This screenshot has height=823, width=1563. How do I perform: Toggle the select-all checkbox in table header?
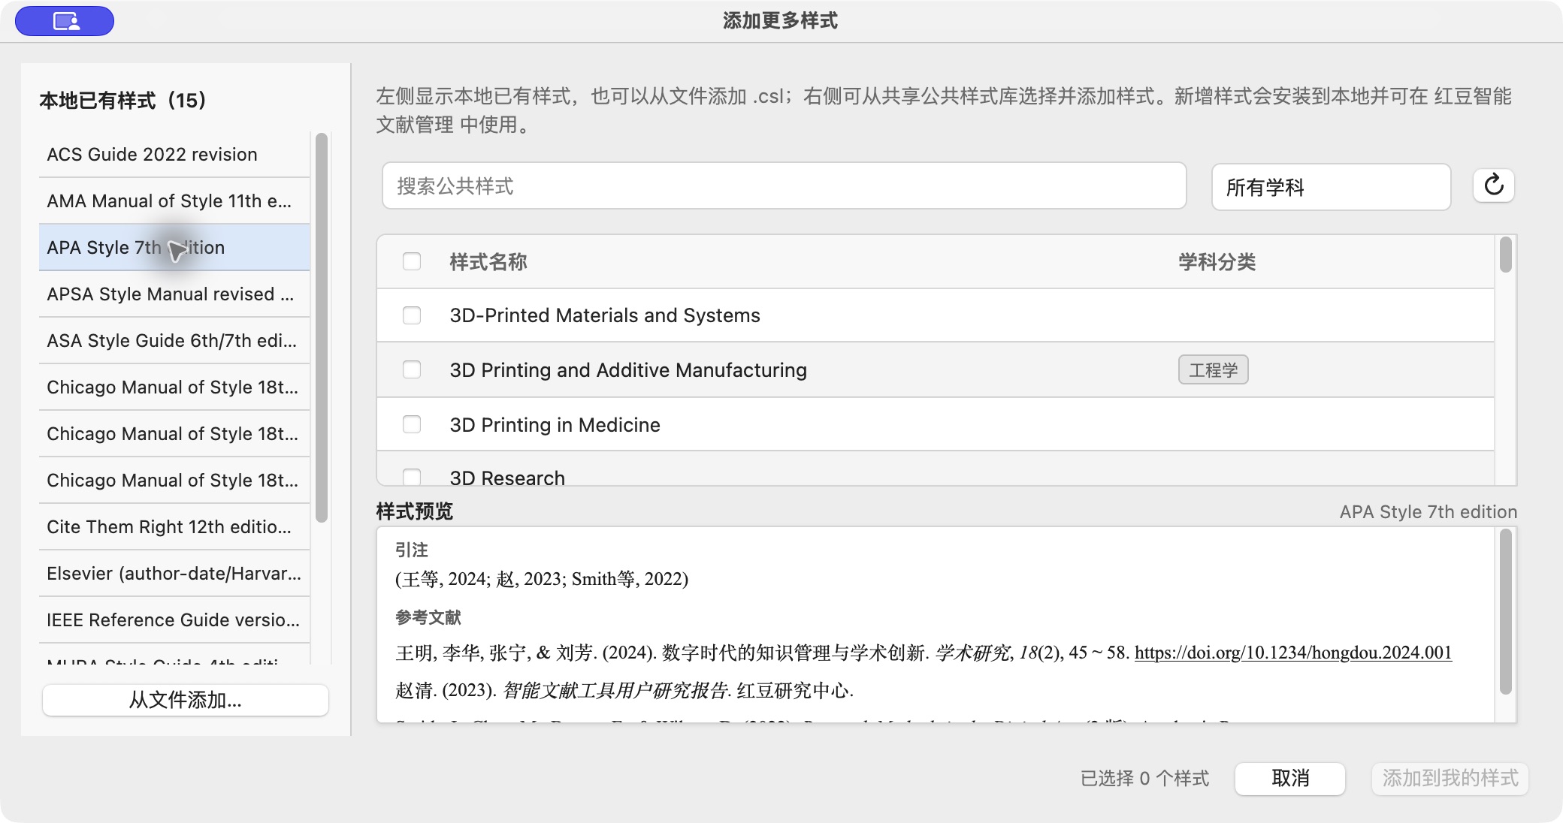[412, 261]
